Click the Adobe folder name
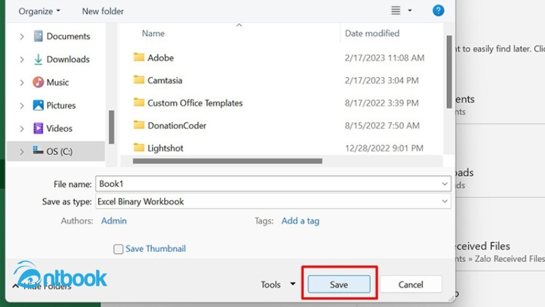 coord(161,57)
